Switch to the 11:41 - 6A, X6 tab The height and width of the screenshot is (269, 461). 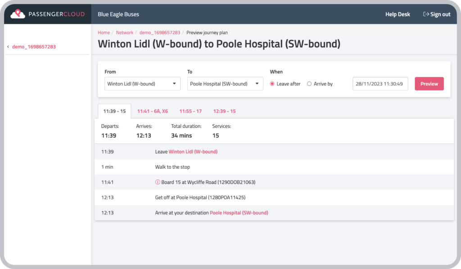tap(153, 111)
